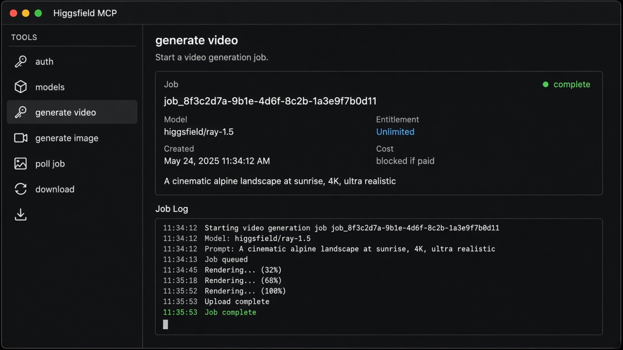Click the 'blocked if paid' cost value
The image size is (623, 350).
[x=405, y=161]
